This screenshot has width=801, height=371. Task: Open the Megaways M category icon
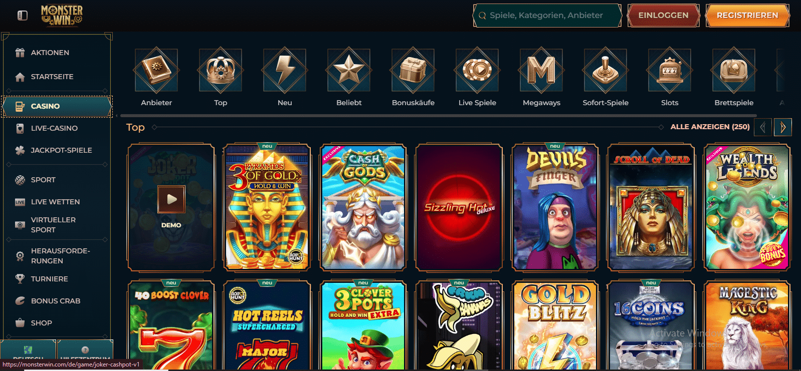541,71
